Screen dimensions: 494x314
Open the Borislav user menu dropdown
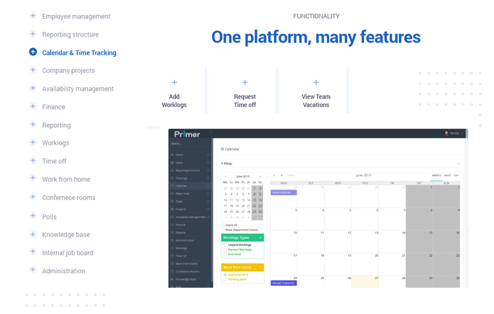pos(454,133)
